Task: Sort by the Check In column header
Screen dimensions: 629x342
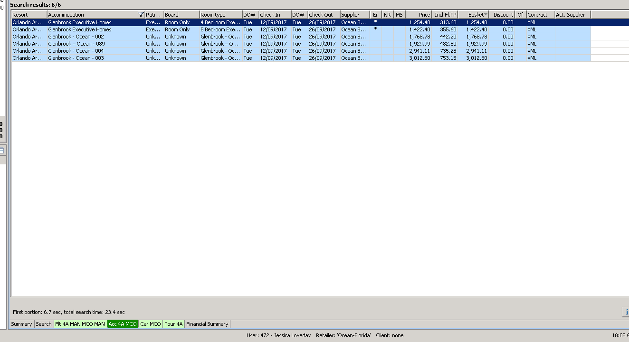Action: tap(275, 15)
